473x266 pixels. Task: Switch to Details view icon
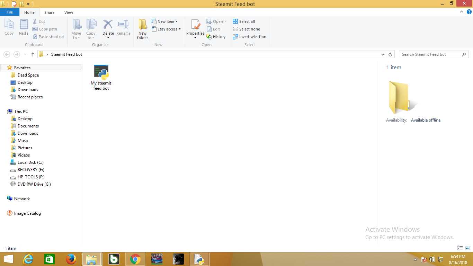(460, 248)
